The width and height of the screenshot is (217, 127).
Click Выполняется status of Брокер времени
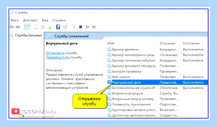pos(193,49)
